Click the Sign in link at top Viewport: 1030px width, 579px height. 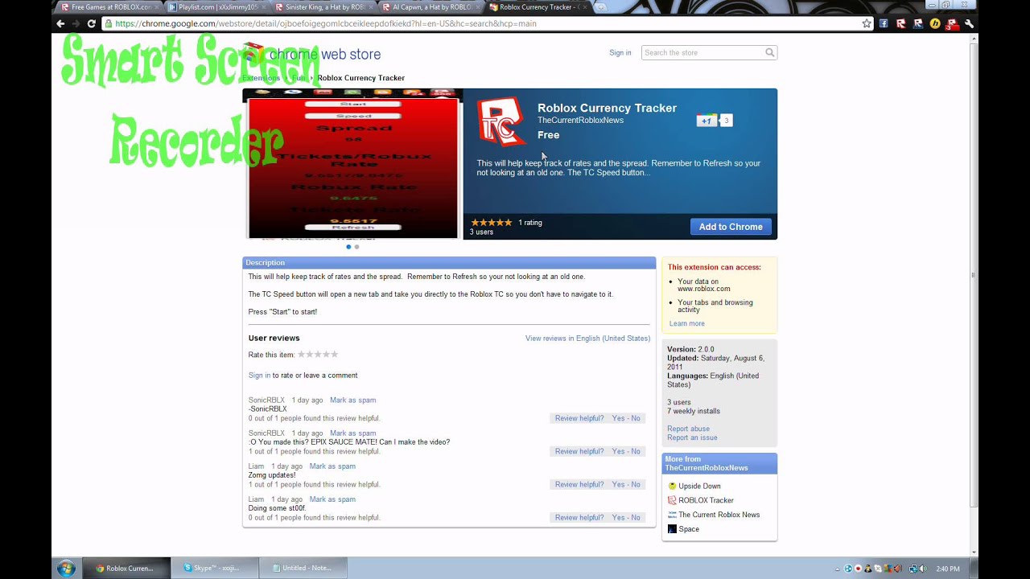click(620, 53)
